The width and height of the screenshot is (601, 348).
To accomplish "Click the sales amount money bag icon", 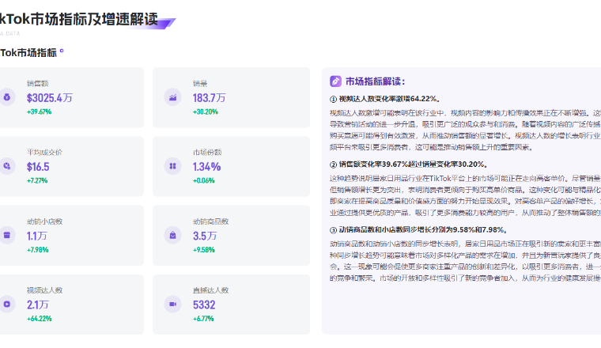I will 7,97.
